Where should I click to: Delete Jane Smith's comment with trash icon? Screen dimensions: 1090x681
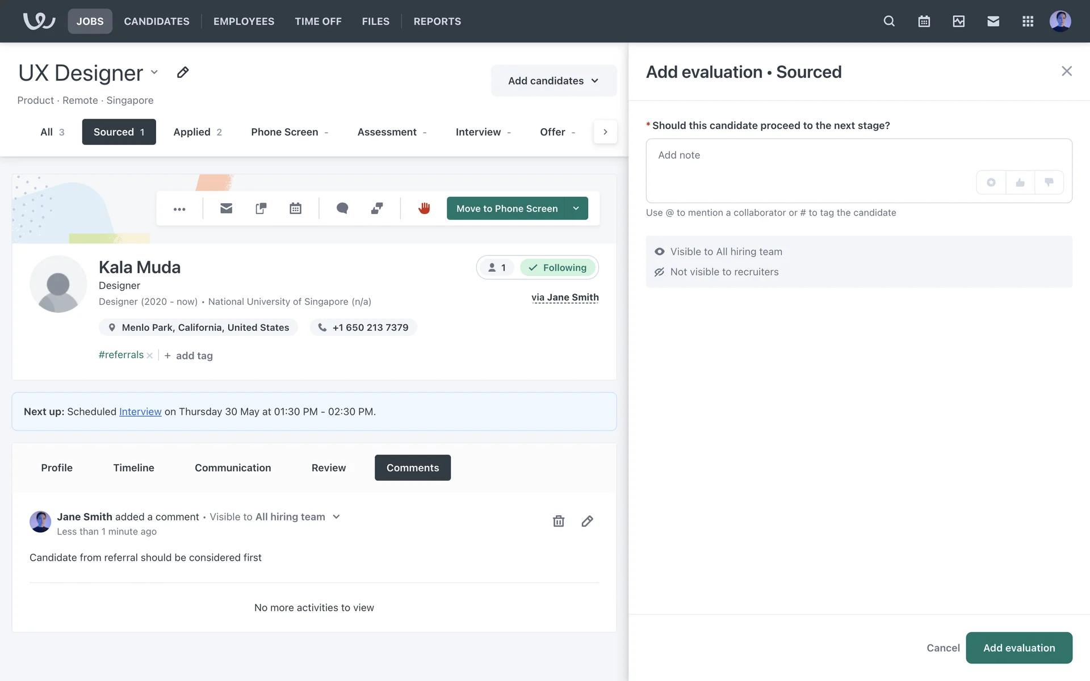pyautogui.click(x=559, y=521)
